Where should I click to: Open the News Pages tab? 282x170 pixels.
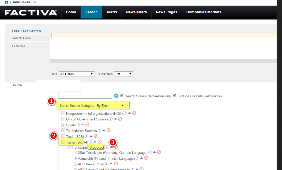(167, 12)
